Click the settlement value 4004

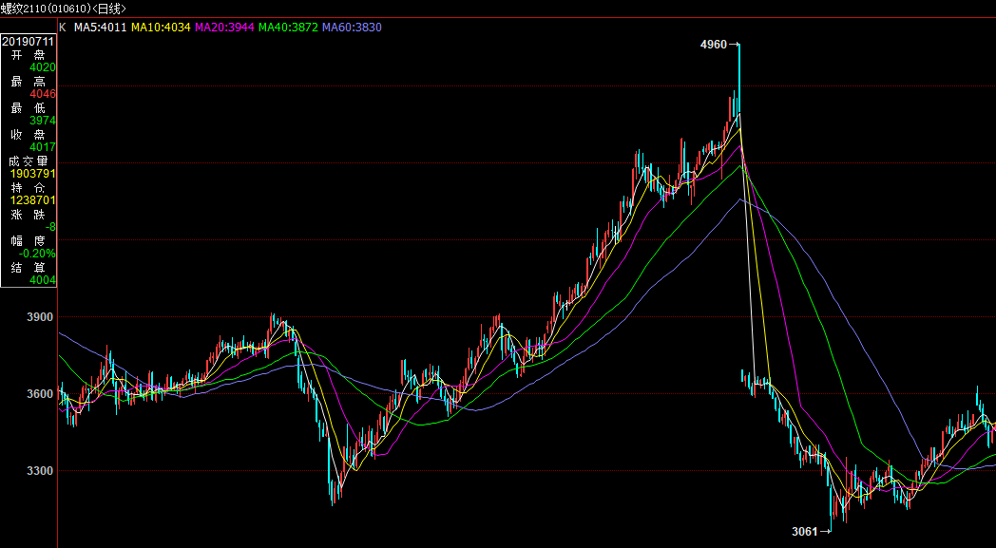(43, 281)
